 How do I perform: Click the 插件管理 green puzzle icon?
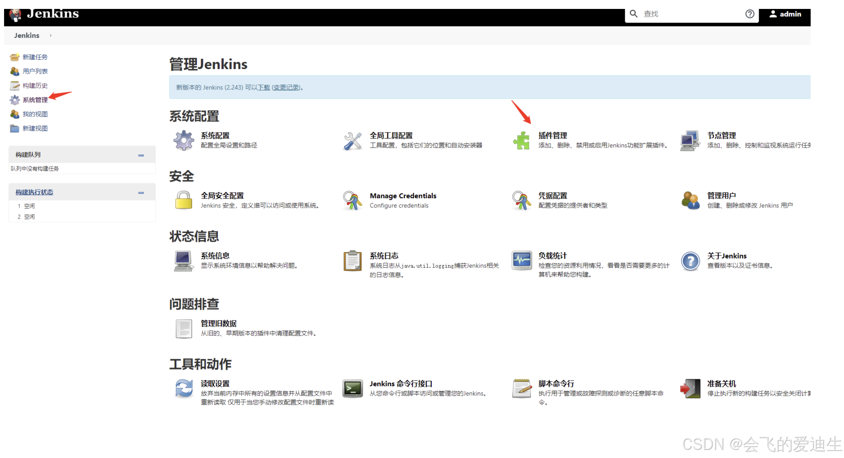click(x=521, y=140)
